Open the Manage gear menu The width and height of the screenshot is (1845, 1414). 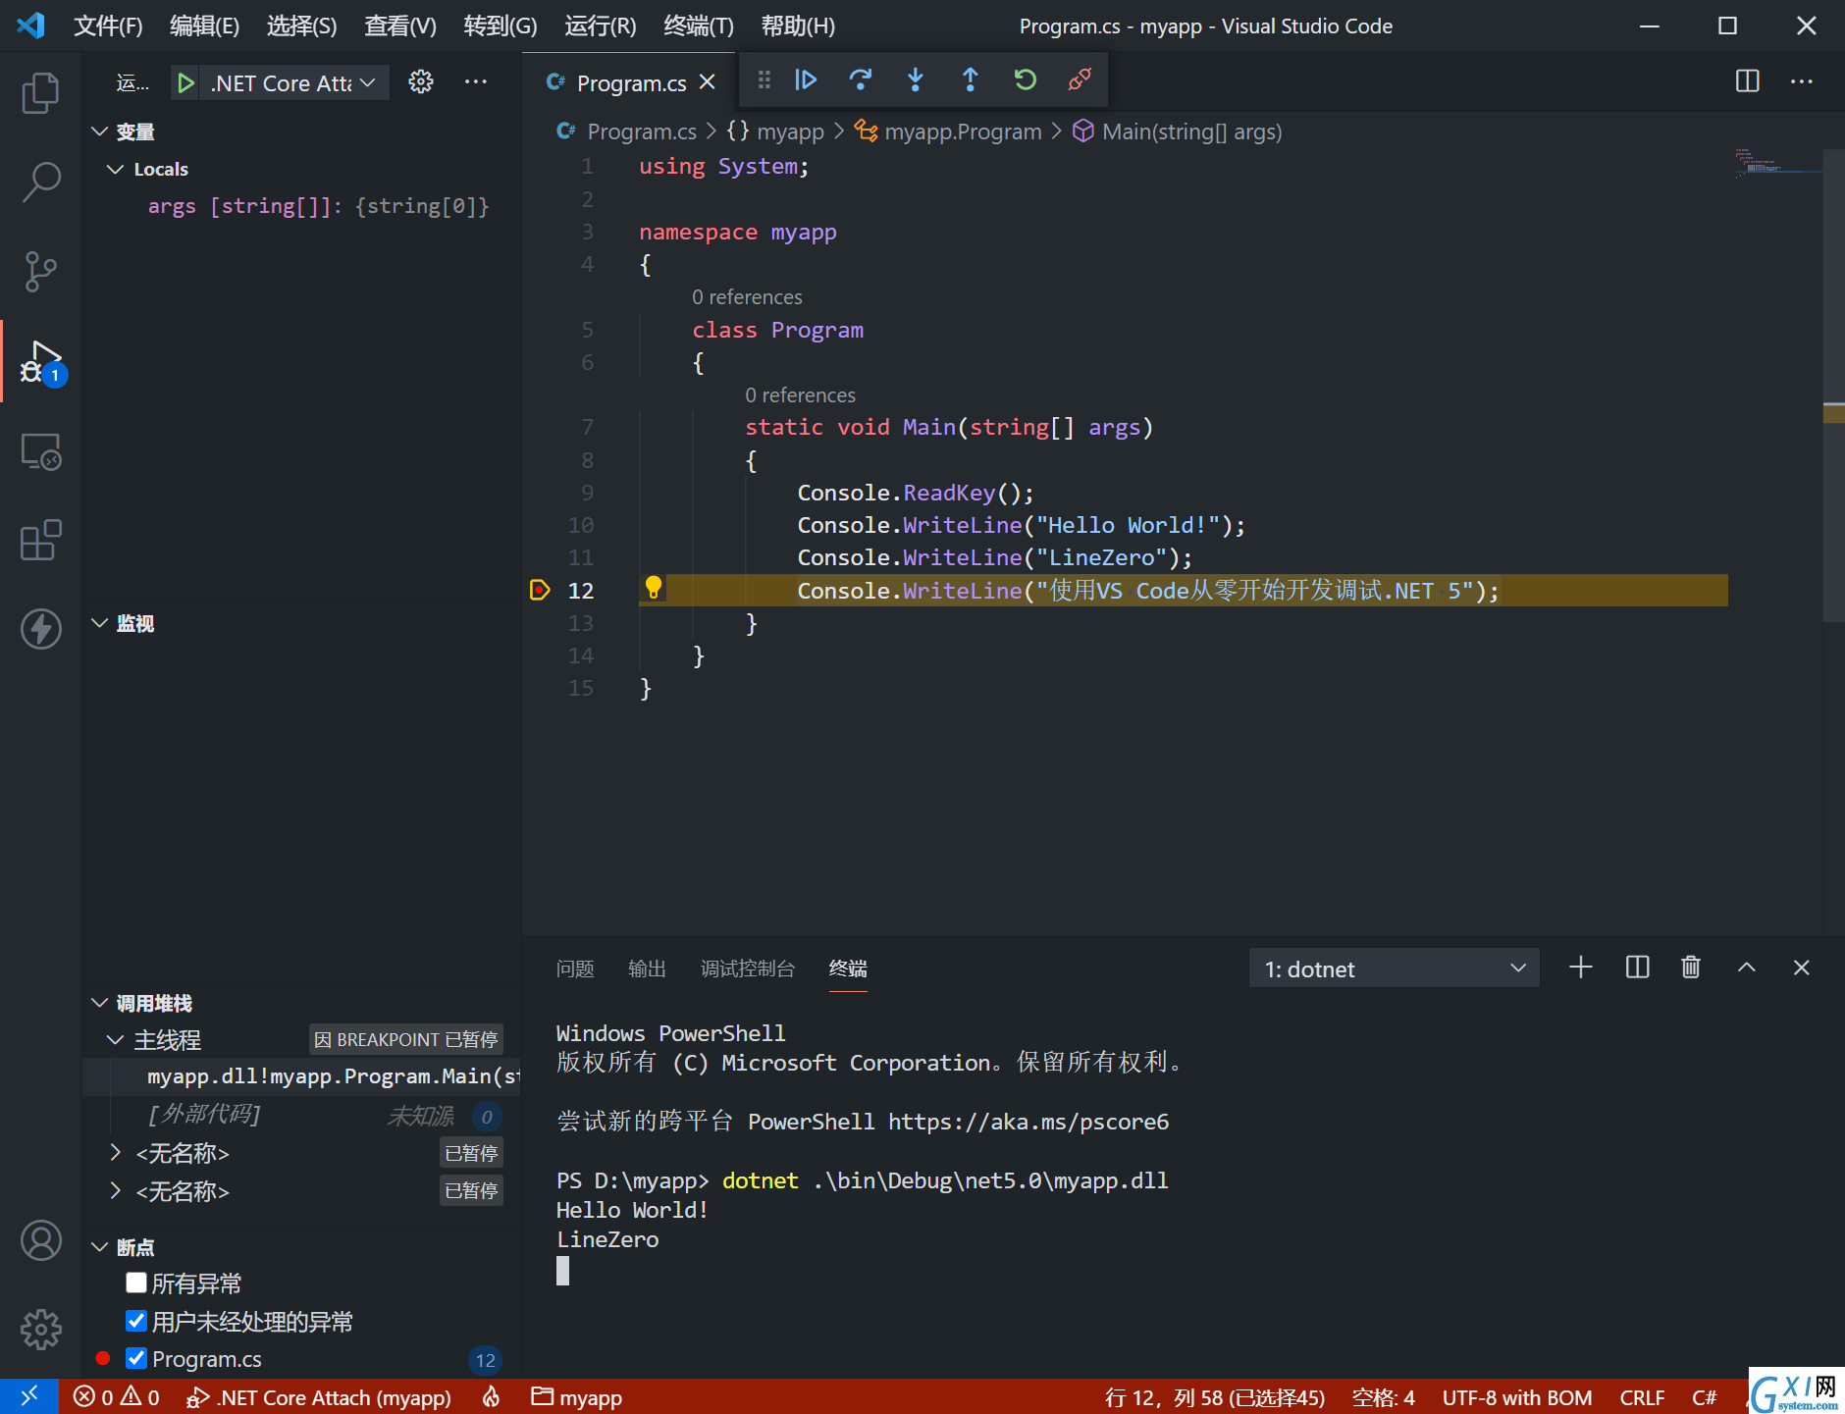40,1330
